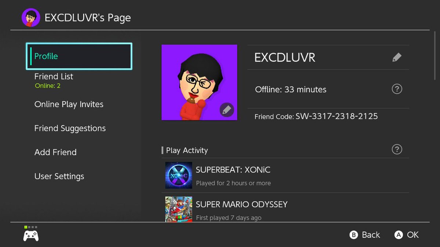Open User Settings
Viewport: 440px width, 247px height.
pos(59,176)
